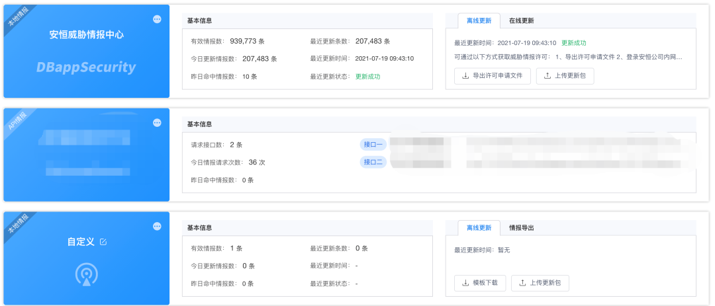Screen dimensions: 715x306
Task: Click the 模板下载 button
Action: click(x=480, y=283)
